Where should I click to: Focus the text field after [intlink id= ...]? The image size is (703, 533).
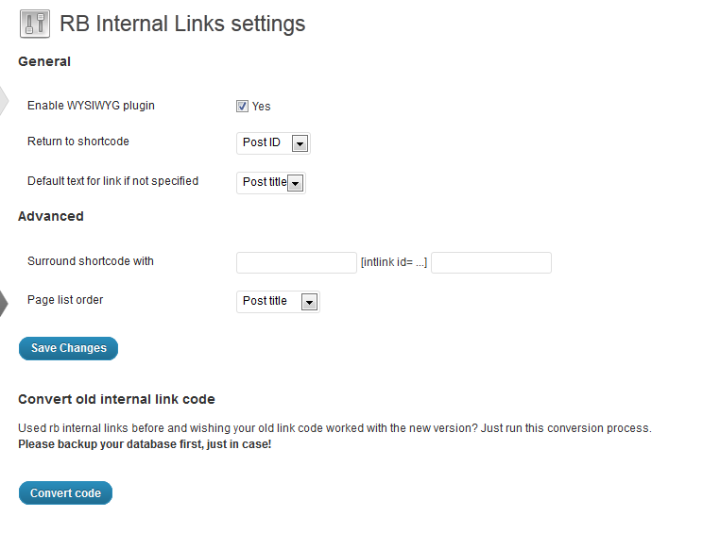[x=490, y=262]
